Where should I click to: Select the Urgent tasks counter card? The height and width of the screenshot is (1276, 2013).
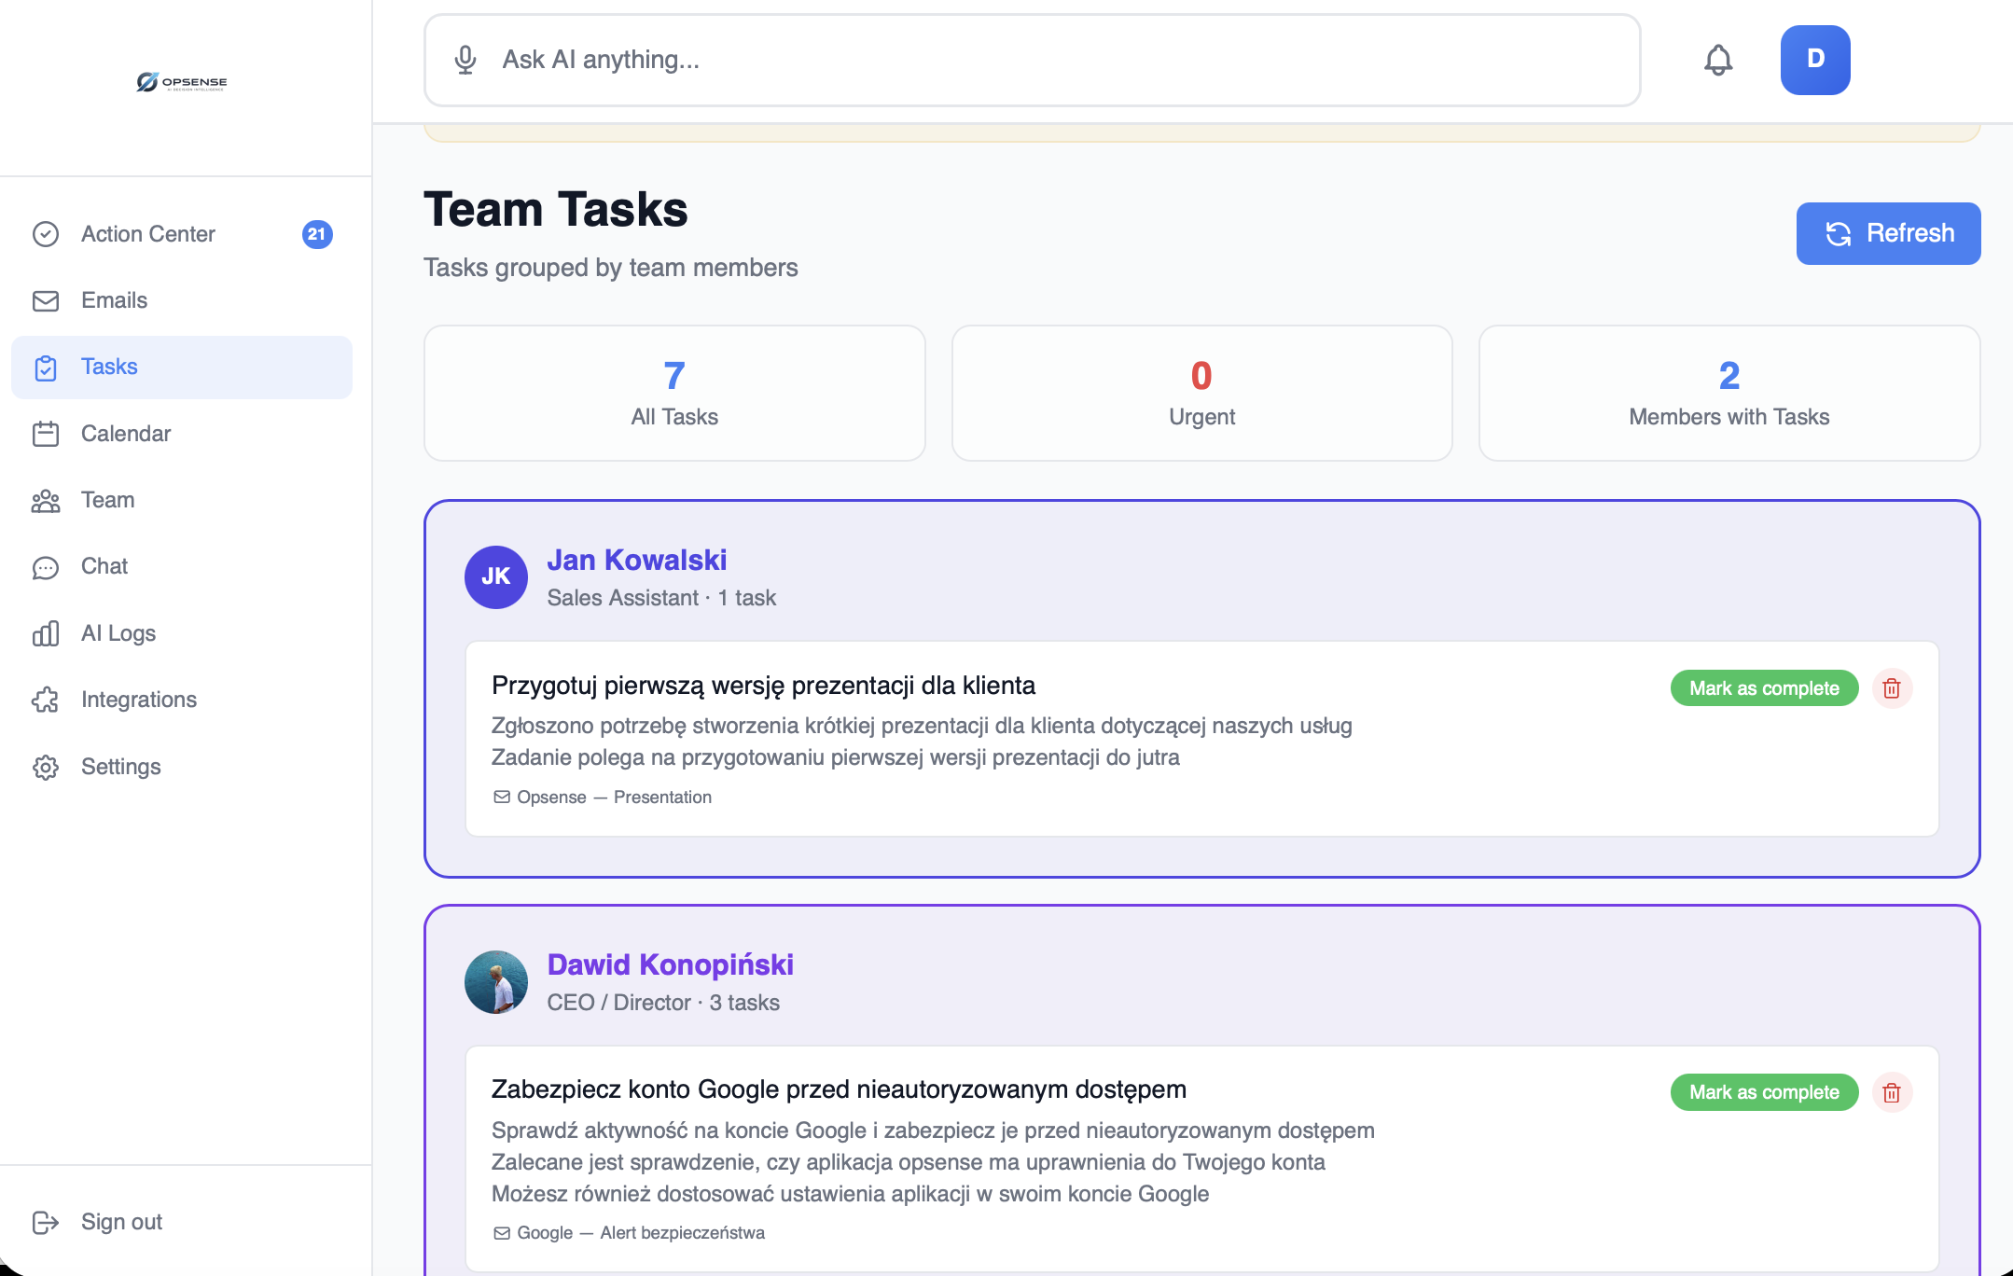pyautogui.click(x=1201, y=393)
